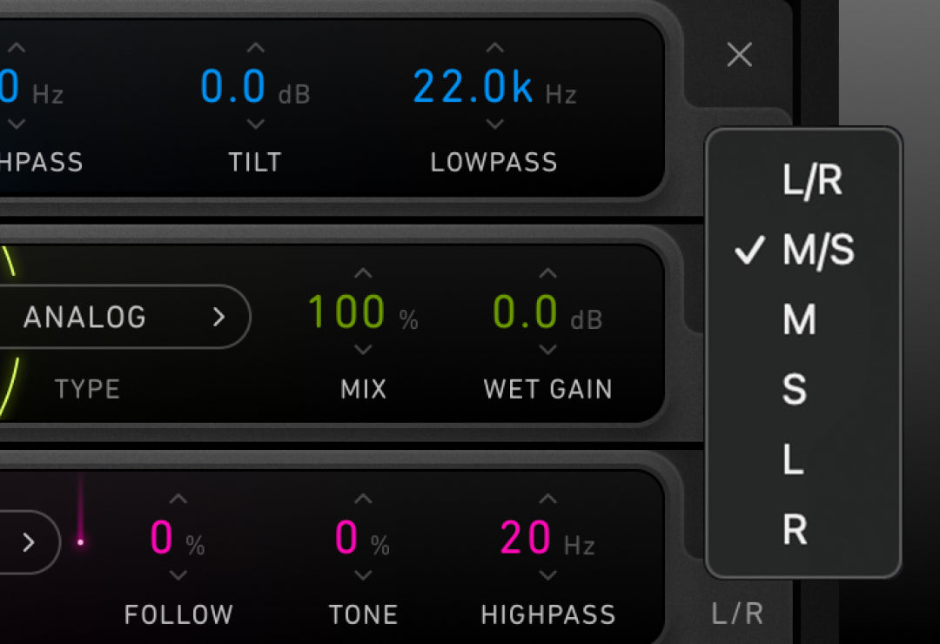The image size is (940, 644).
Task: Decrease the bottom Highpass frequency with down arrow
Action: [x=547, y=575]
